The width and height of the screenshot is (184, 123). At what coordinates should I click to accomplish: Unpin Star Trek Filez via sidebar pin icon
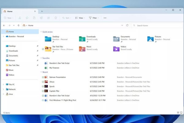37,65
